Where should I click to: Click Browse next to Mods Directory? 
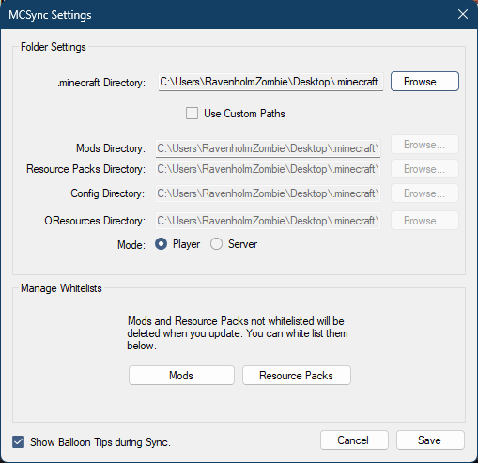click(424, 145)
